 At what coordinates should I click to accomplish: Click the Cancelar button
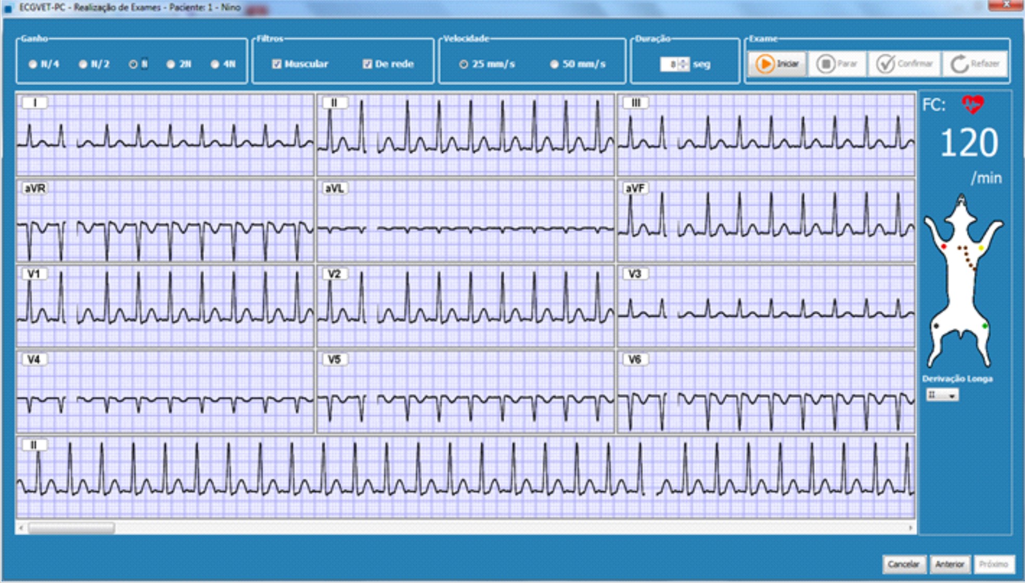(904, 564)
